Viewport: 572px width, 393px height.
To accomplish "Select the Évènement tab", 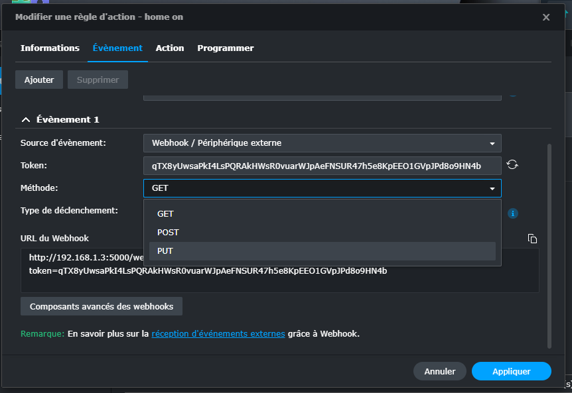I will 117,48.
